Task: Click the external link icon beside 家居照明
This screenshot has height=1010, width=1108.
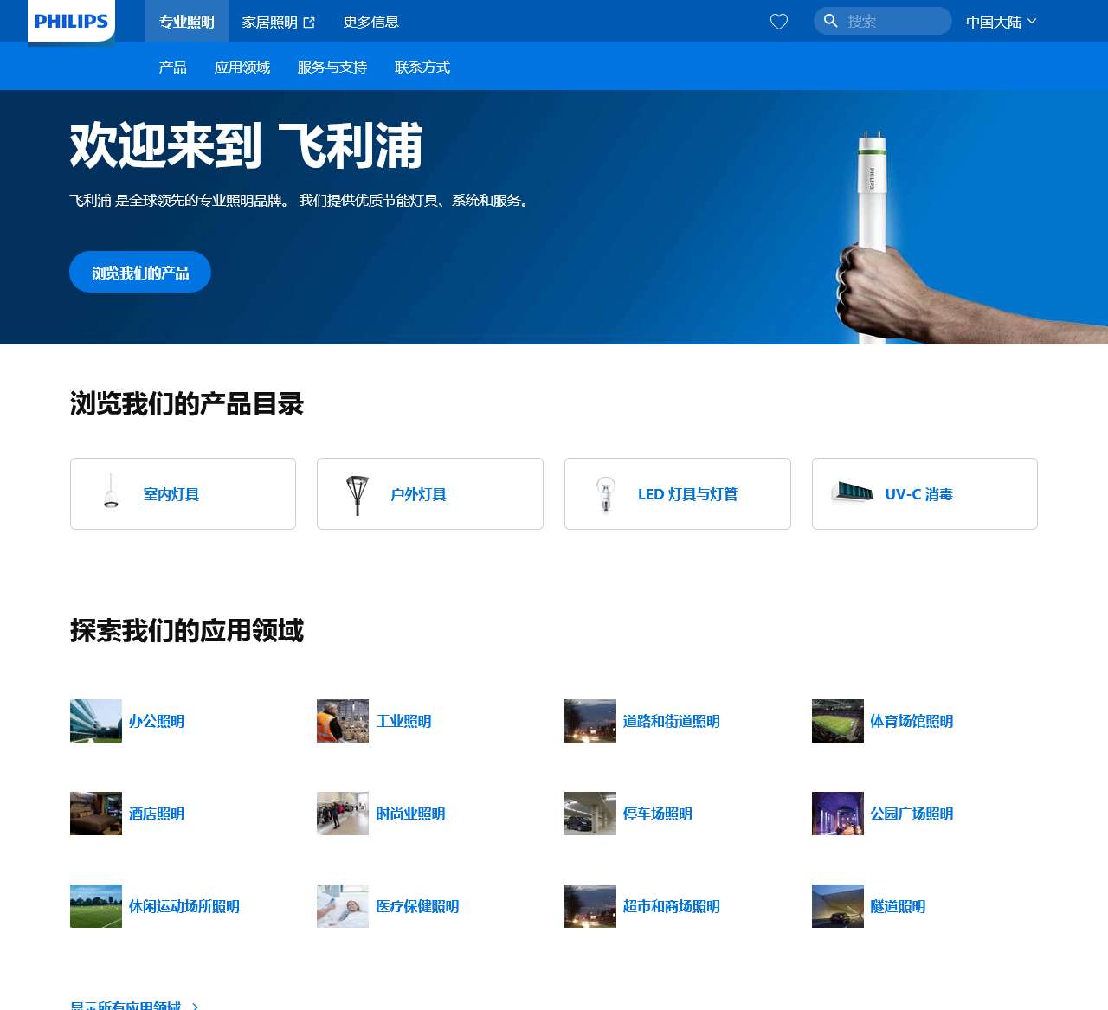Action: (309, 23)
